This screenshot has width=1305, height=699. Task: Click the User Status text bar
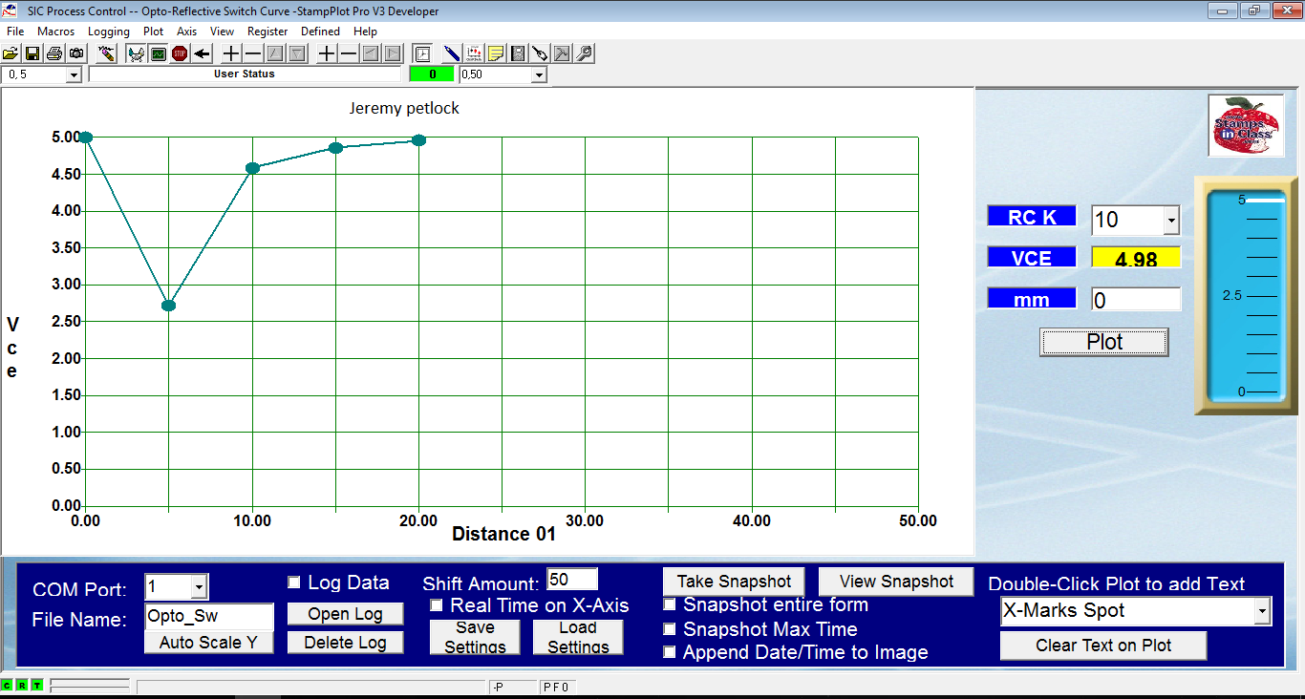(x=245, y=74)
